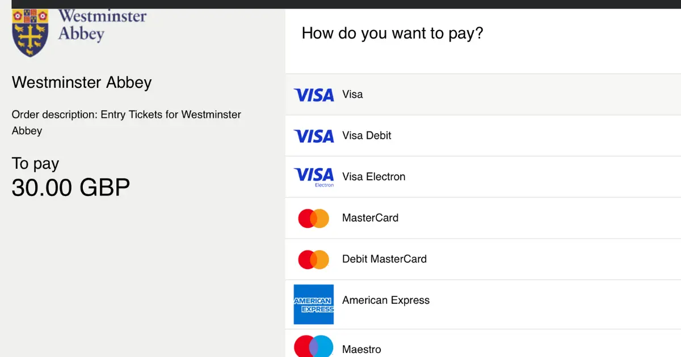Screen dimensions: 681x357
Task: Click the Westminster Abbey logo text
Action: tap(103, 24)
